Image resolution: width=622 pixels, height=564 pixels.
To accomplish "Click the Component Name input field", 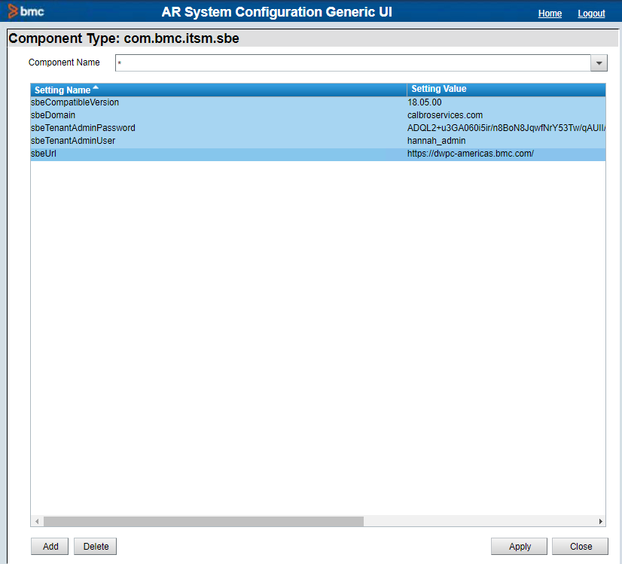I will pos(352,63).
